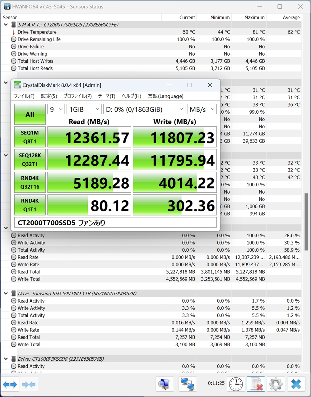Open the sensor search magnifier icon
This screenshot has height=397, width=311.
pos(165,385)
